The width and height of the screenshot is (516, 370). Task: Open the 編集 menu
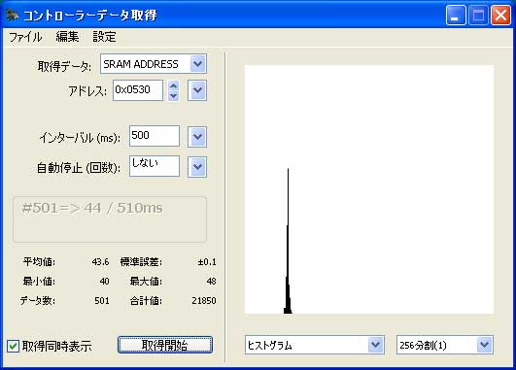coord(67,37)
